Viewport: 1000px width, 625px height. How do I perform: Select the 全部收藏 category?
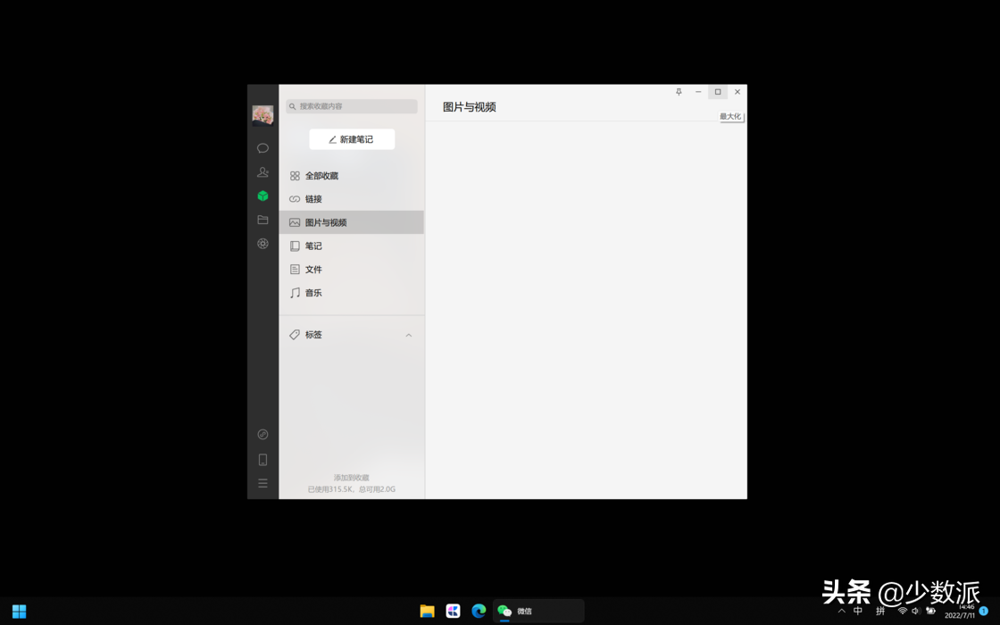click(321, 175)
